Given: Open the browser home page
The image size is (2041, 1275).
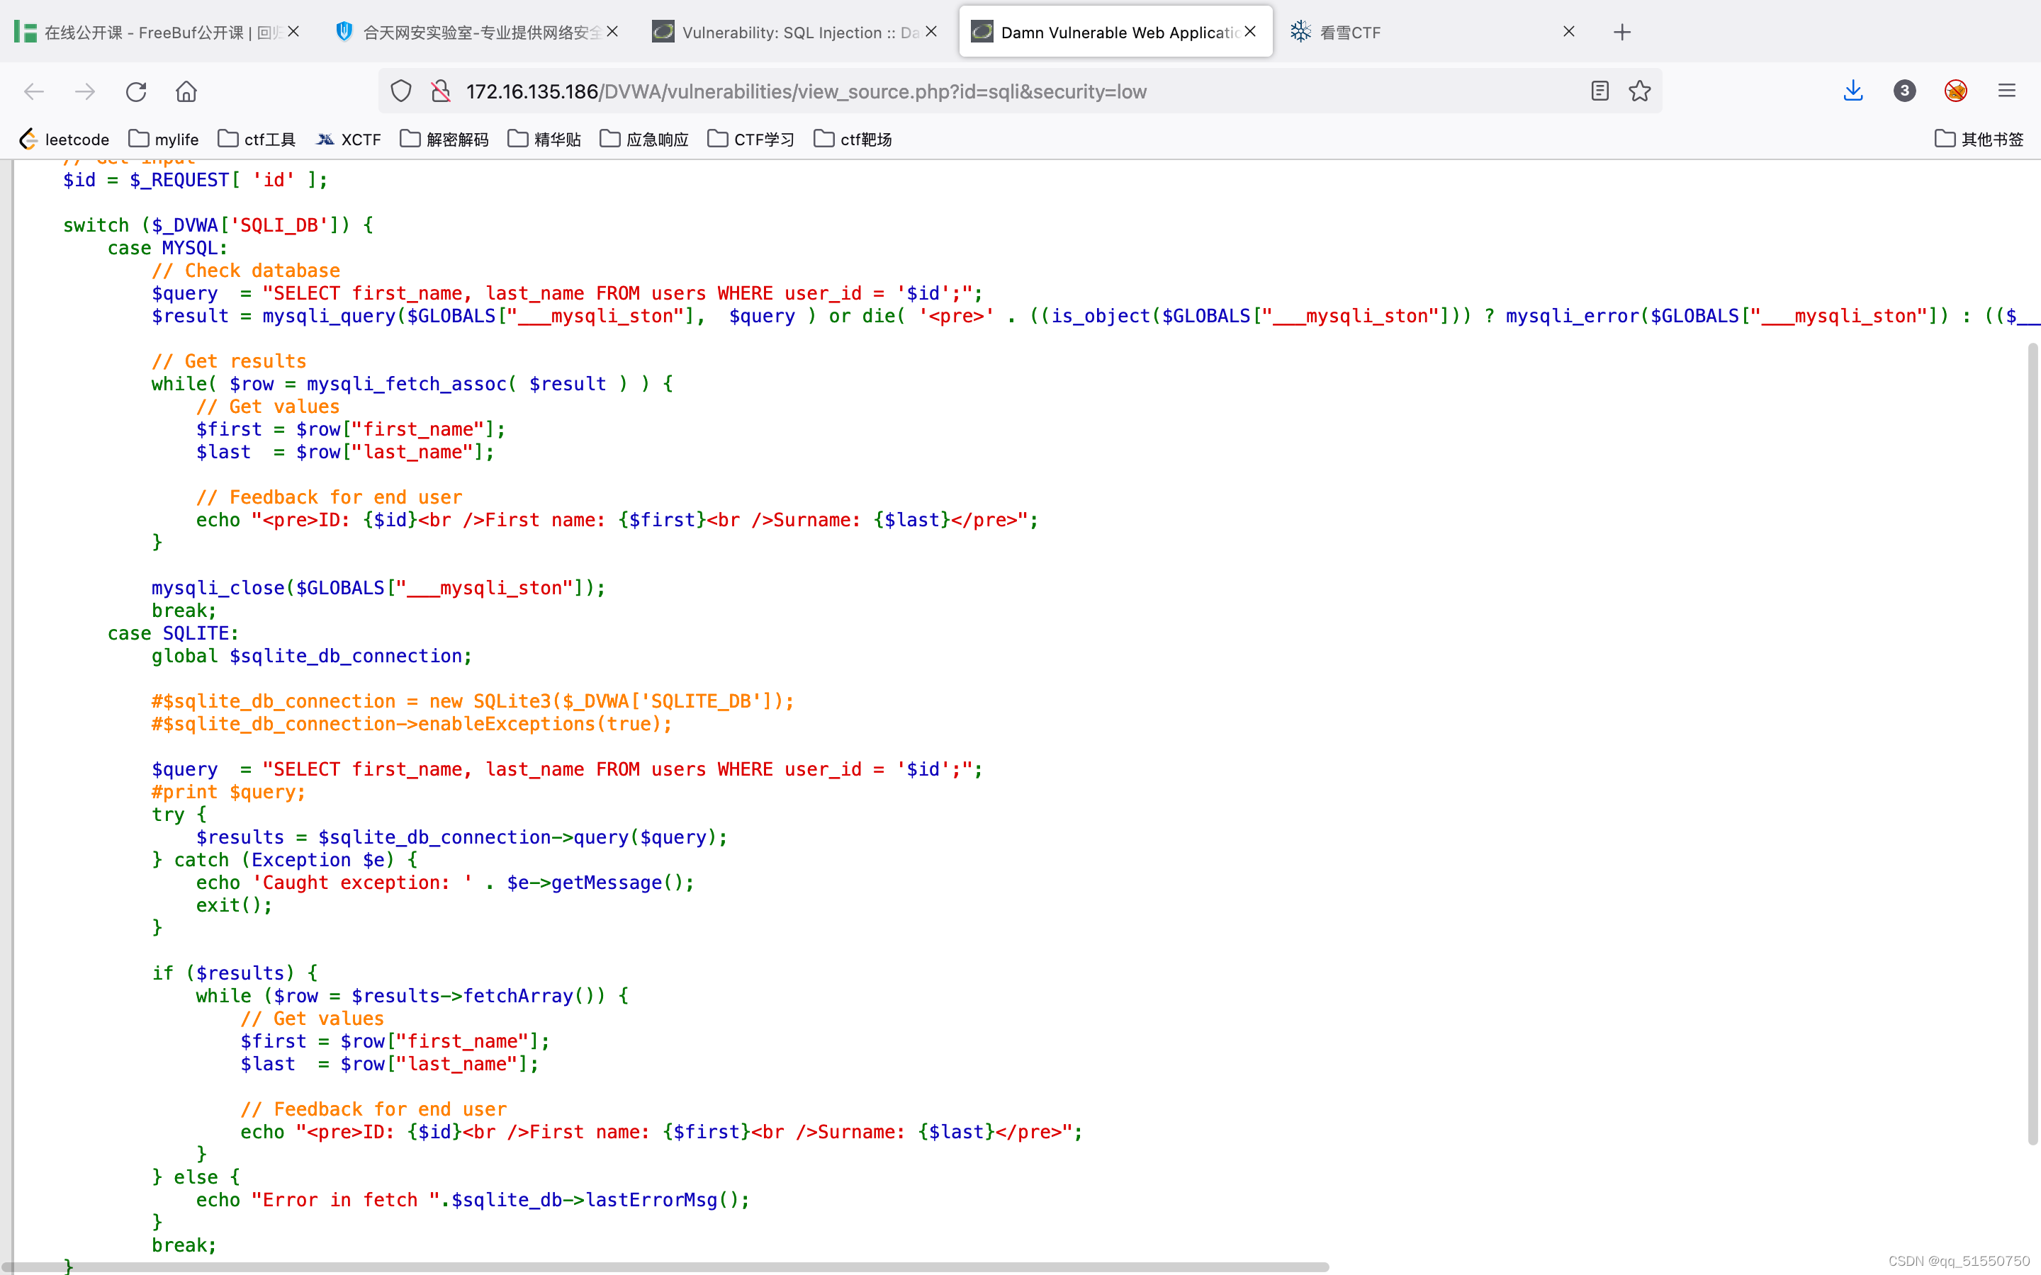Looking at the screenshot, I should (x=186, y=91).
